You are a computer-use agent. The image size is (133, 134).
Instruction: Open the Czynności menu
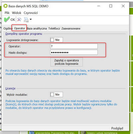coord(31,13)
